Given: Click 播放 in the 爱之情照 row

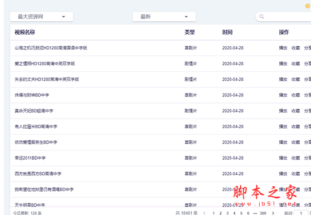Looking at the screenshot, I should point(283,63).
